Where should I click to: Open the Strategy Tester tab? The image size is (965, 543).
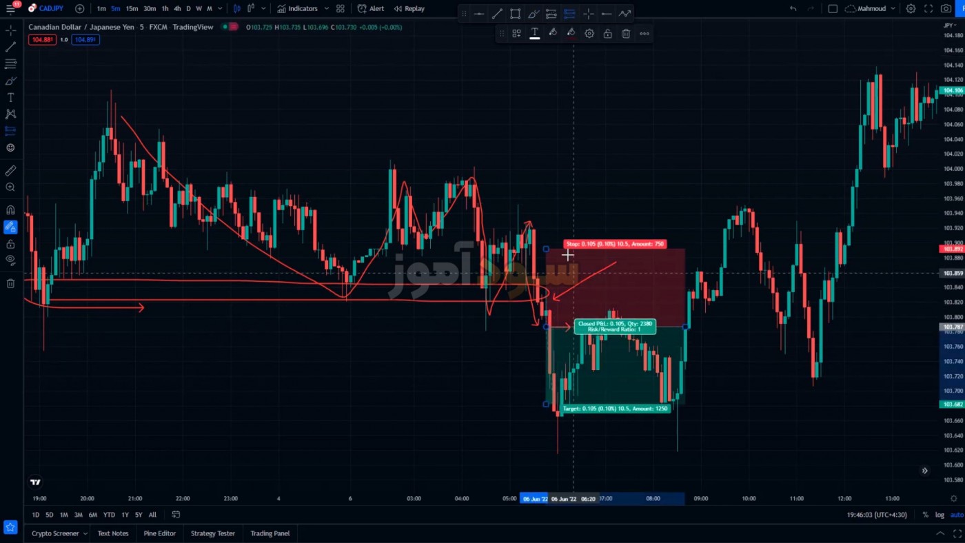[x=213, y=533]
